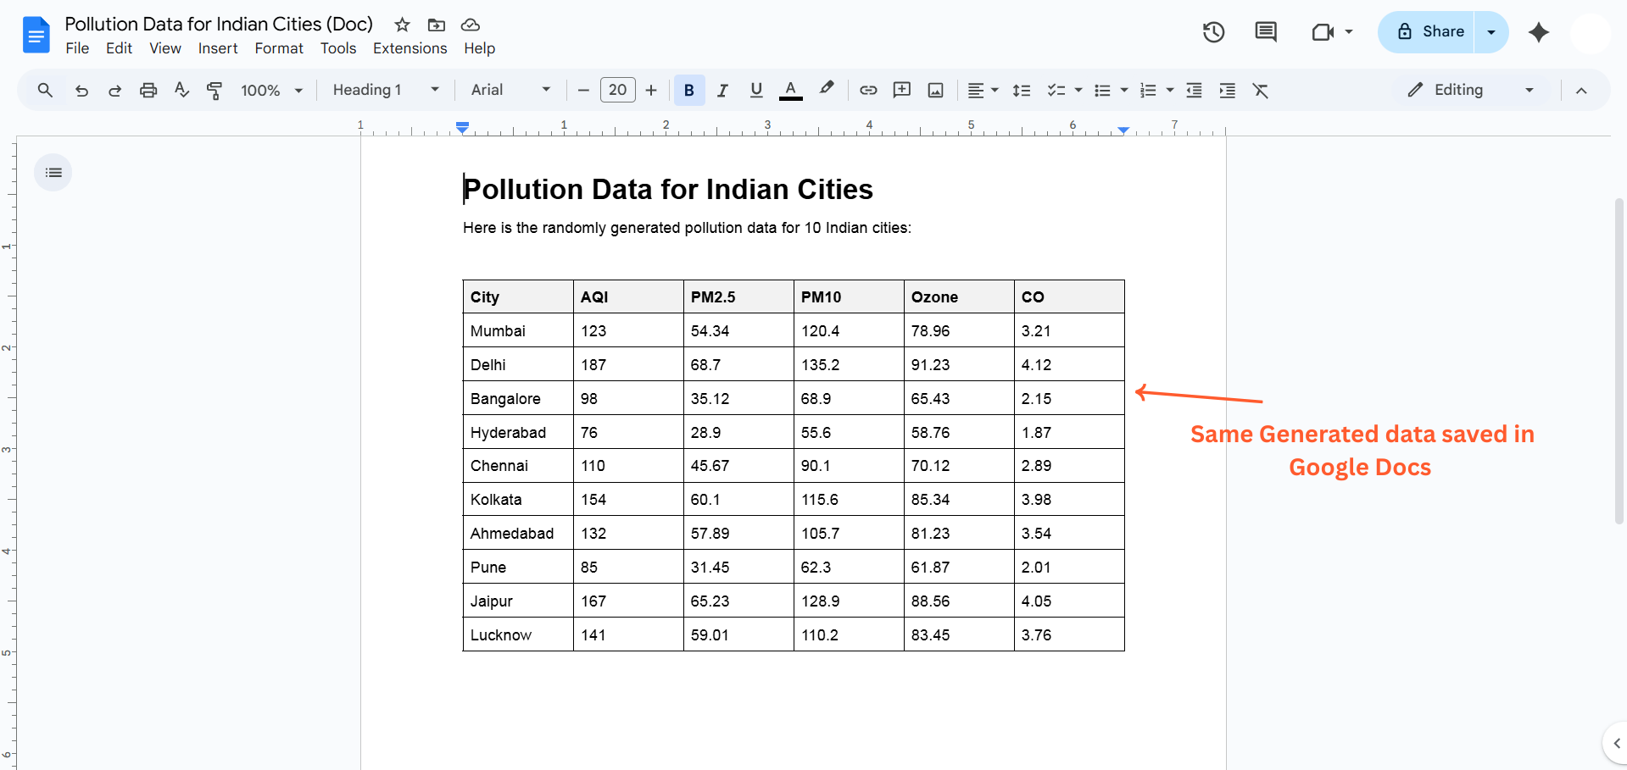This screenshot has width=1627, height=770.
Task: Toggle bold formatting button
Action: (x=688, y=91)
